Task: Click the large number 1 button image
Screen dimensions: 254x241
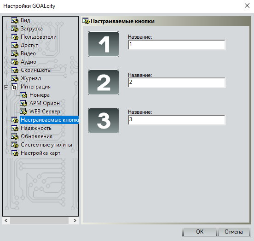Action: click(104, 44)
